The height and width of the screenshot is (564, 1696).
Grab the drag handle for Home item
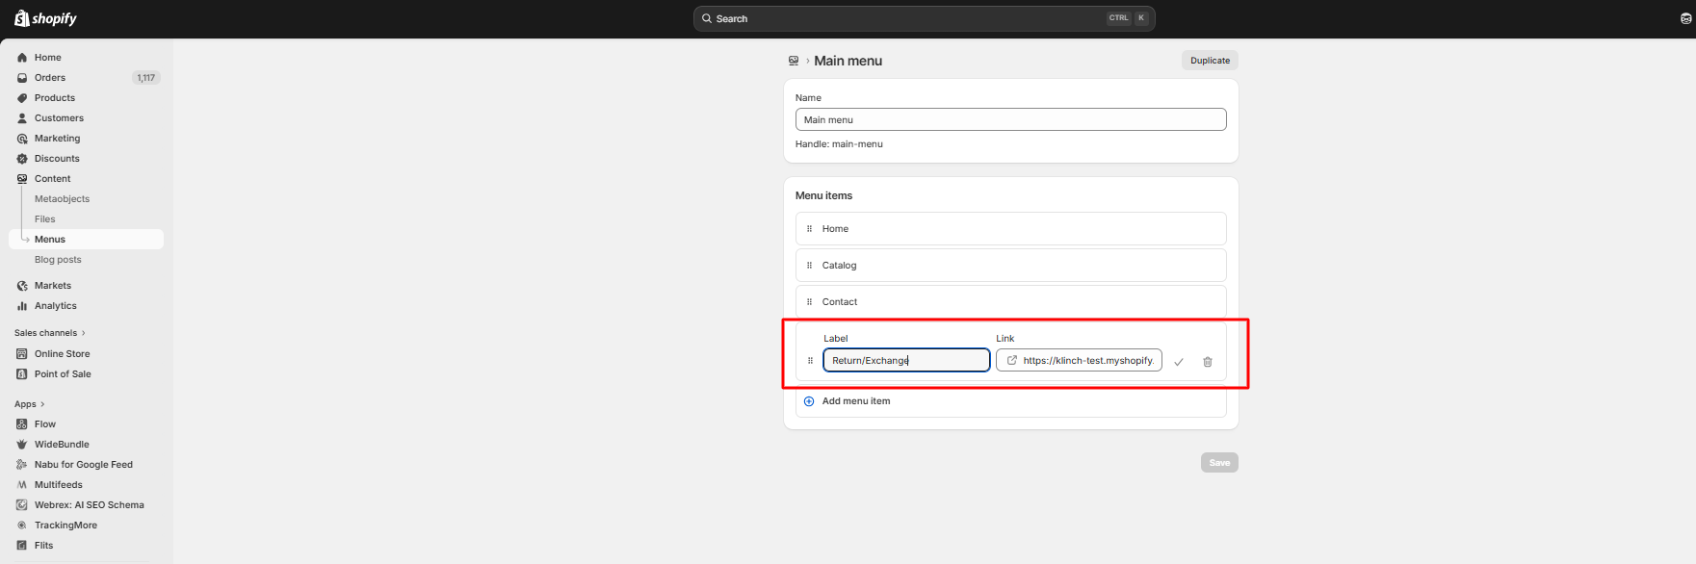pos(809,229)
